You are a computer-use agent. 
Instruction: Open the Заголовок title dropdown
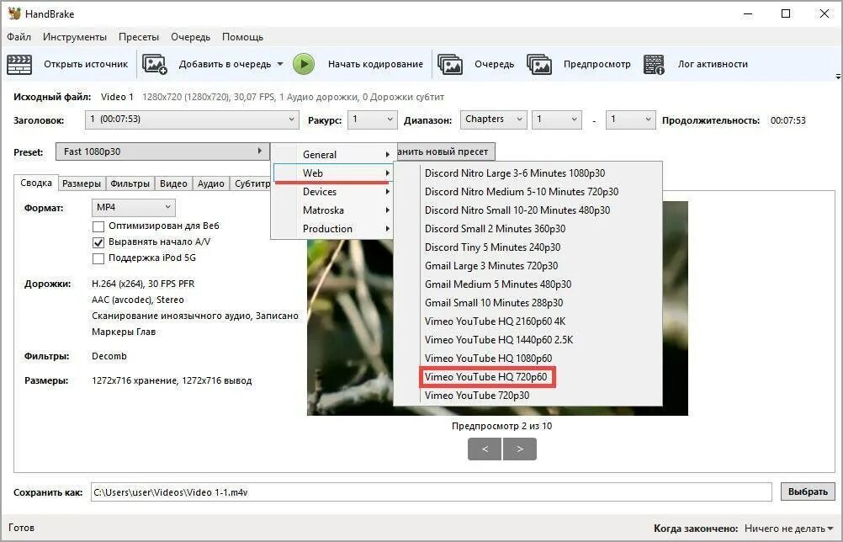click(192, 120)
